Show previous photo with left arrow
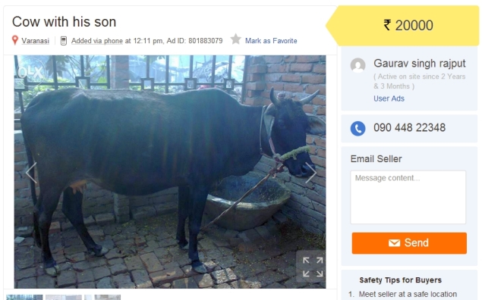The image size is (482, 300). pyautogui.click(x=31, y=173)
